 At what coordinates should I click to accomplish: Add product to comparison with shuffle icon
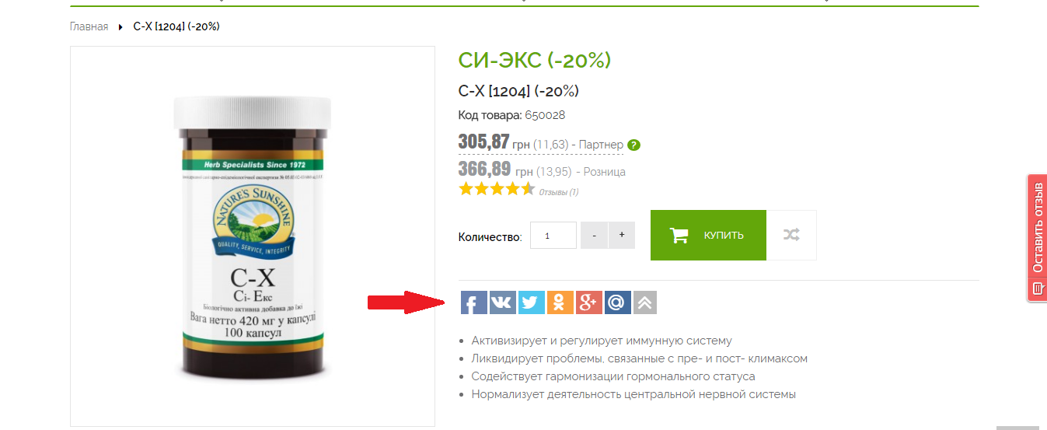[791, 235]
